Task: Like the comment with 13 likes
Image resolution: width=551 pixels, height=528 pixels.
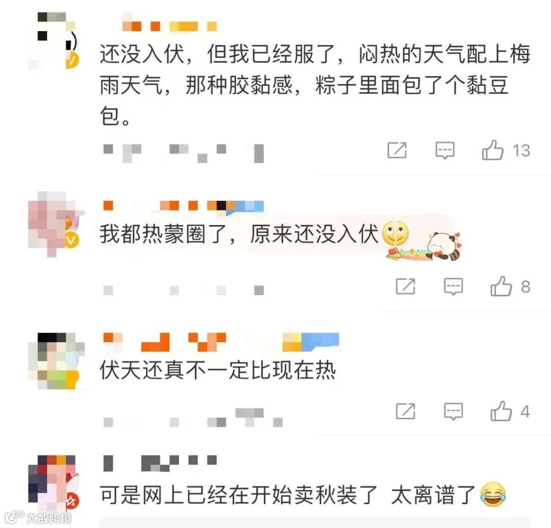Action: click(492, 150)
